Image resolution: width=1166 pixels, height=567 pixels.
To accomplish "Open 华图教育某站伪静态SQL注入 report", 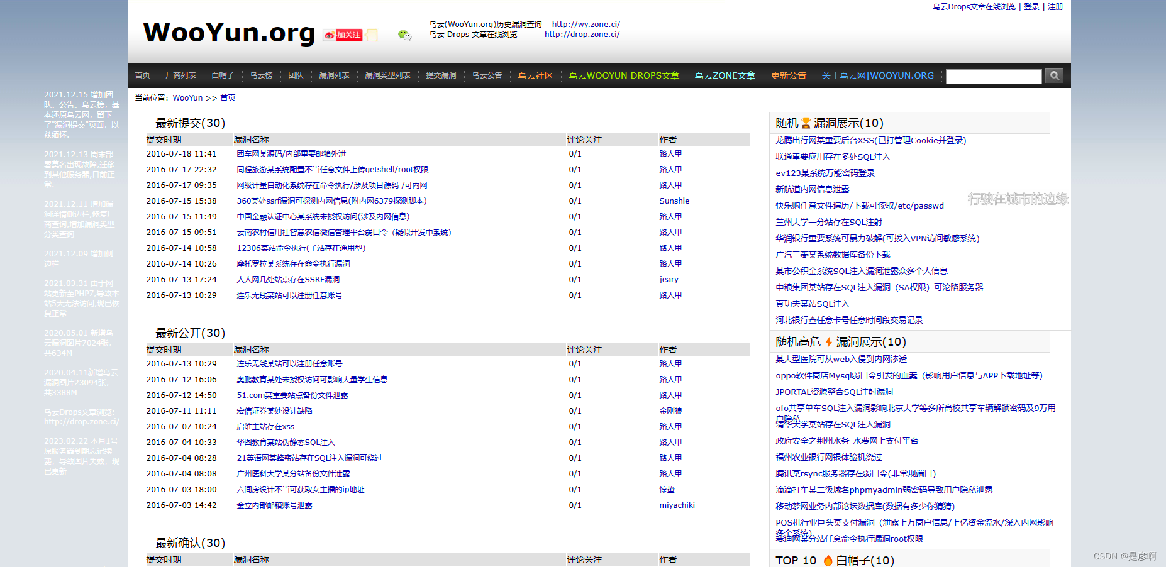I will click(x=286, y=443).
